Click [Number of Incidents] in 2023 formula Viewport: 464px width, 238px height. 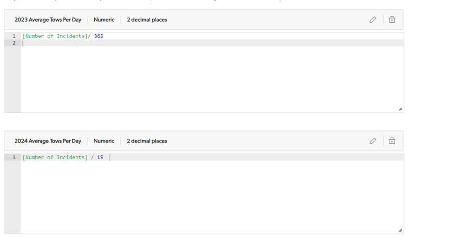click(x=55, y=36)
